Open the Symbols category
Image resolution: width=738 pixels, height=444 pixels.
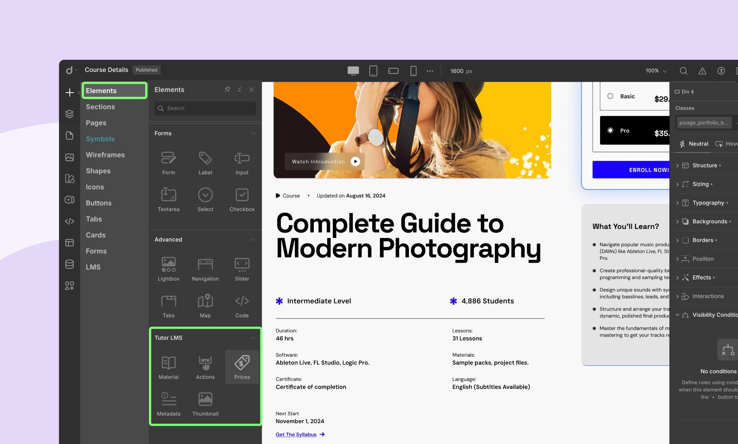click(x=100, y=139)
